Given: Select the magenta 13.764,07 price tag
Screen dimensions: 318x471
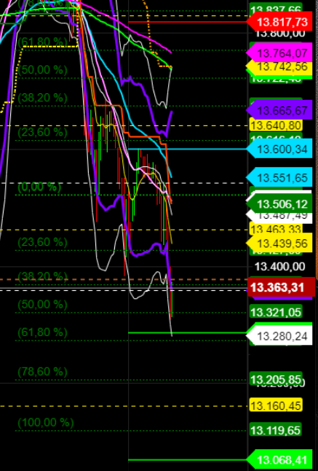Looking at the screenshot, I should tap(280, 53).
